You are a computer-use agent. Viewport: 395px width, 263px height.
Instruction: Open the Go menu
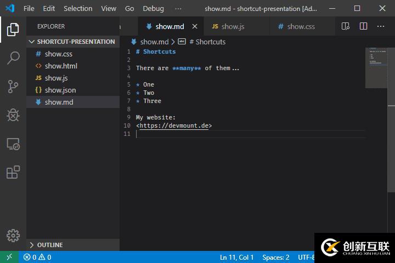129,9
